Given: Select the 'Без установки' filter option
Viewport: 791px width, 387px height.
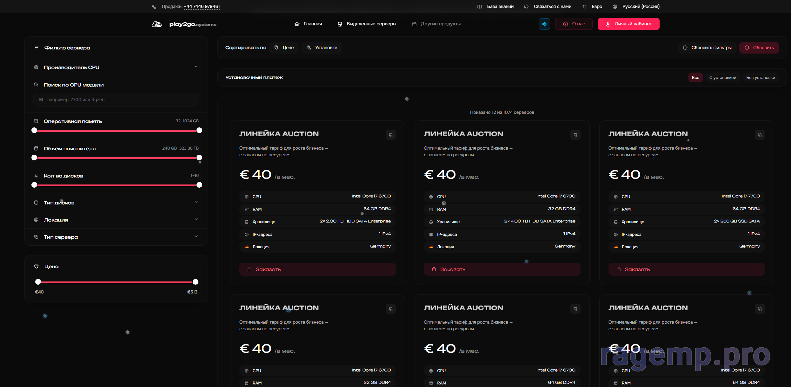Looking at the screenshot, I should 761,78.
